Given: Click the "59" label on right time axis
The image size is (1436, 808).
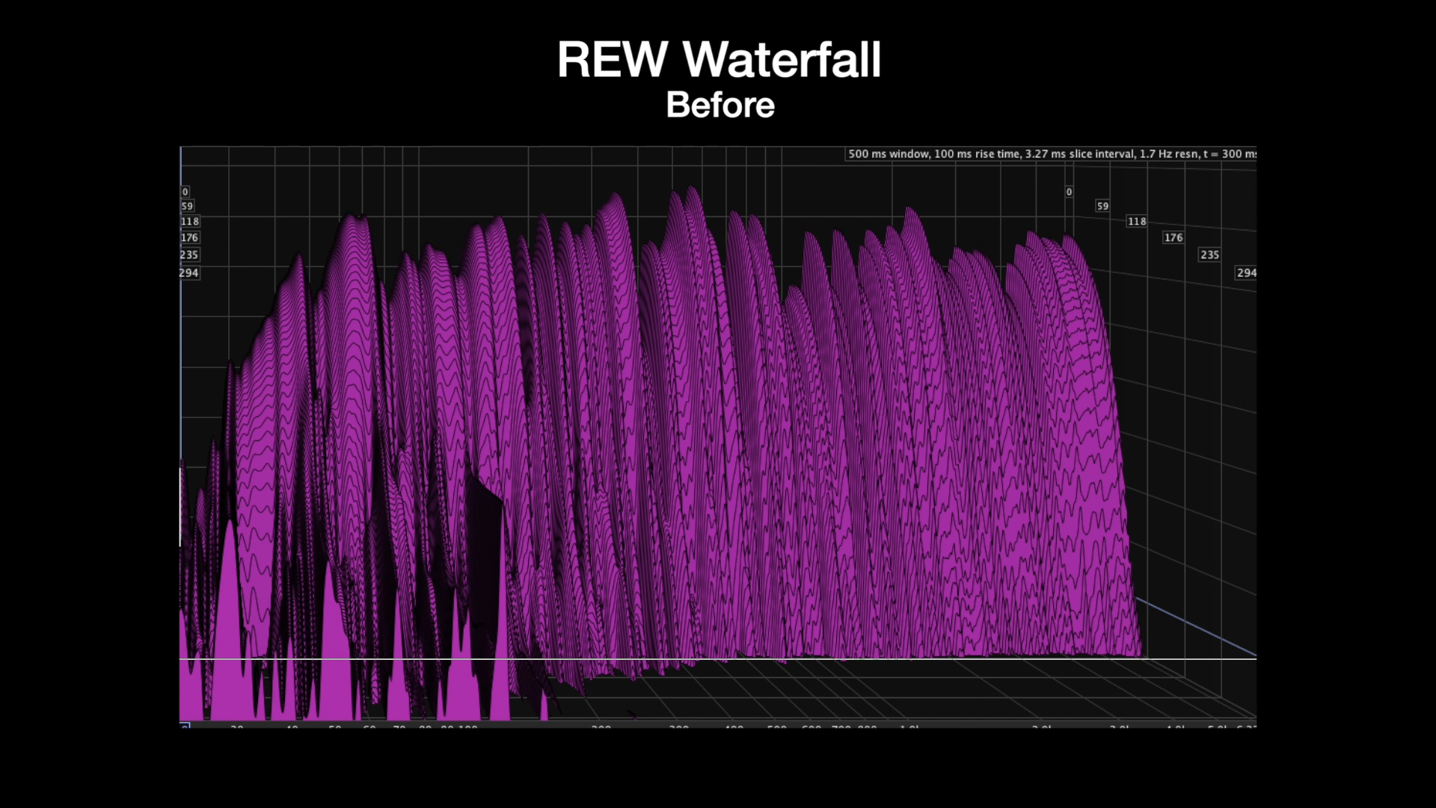Looking at the screenshot, I should (x=1102, y=206).
